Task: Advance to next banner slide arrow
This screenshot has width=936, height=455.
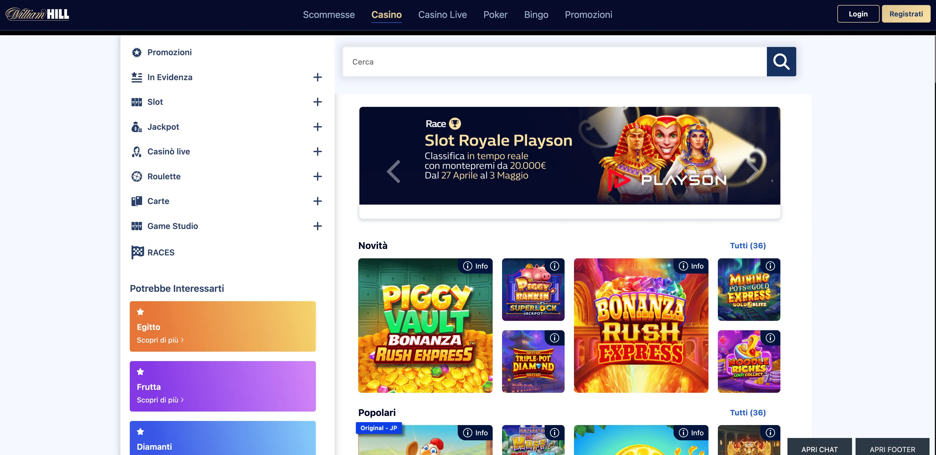Action: 752,171
